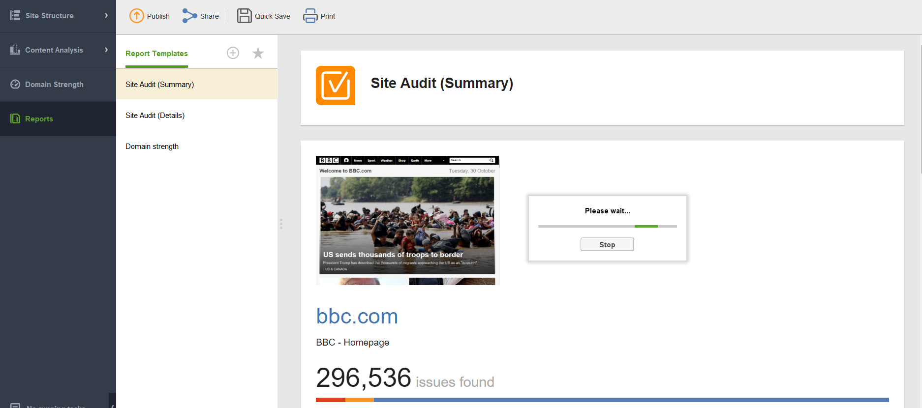Viewport: 922px width, 408px height.
Task: Open the Reports section
Action: click(39, 119)
